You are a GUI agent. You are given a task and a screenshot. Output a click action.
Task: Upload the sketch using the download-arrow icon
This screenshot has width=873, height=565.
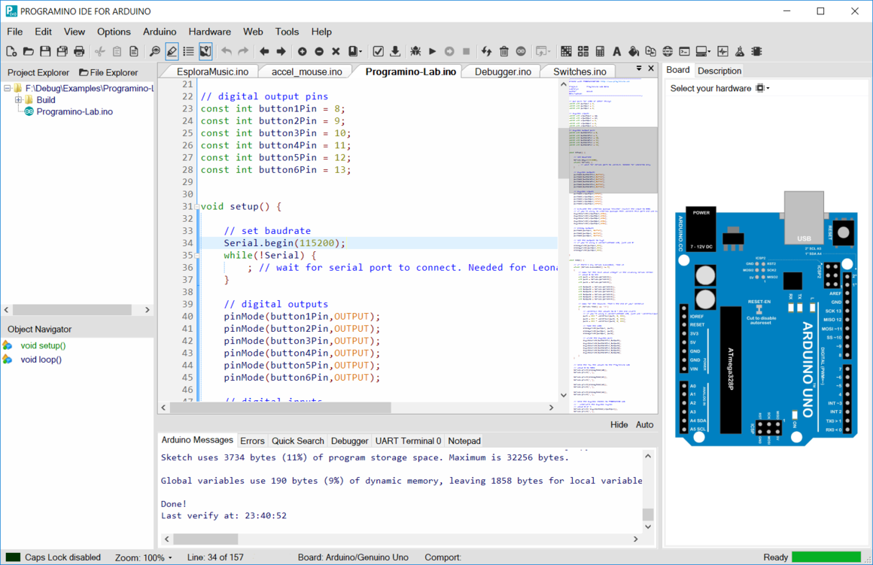[x=395, y=51]
